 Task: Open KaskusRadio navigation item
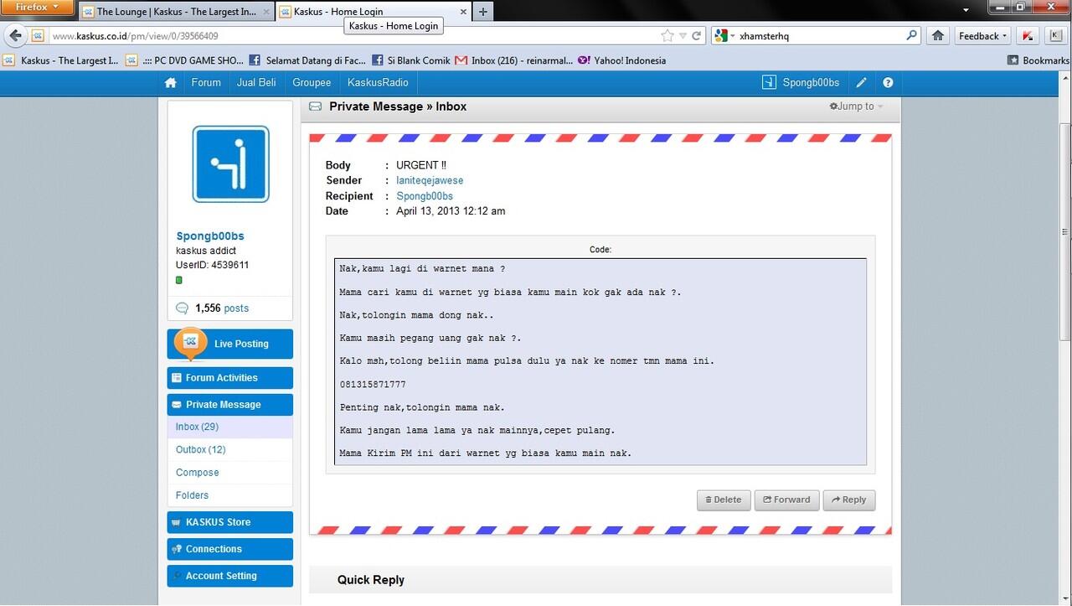click(378, 83)
